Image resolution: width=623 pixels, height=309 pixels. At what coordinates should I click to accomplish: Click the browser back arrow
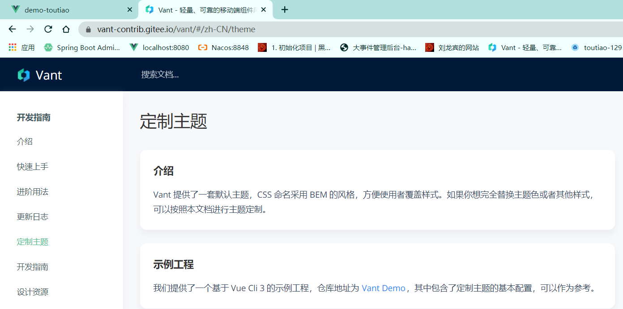(12, 29)
